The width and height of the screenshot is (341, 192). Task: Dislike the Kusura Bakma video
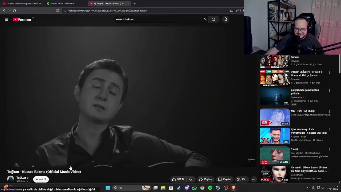point(190,179)
